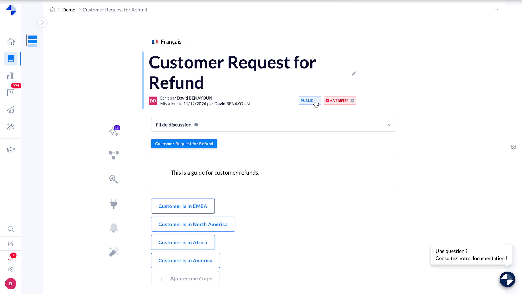
Task: Click the paper plane sidebar icon
Action: pos(11,110)
